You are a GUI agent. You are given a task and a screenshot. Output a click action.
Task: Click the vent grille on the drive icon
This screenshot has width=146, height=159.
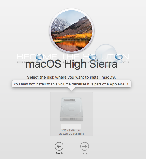74,119
